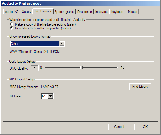Switch to the Audio I/O tab

click(x=12, y=12)
